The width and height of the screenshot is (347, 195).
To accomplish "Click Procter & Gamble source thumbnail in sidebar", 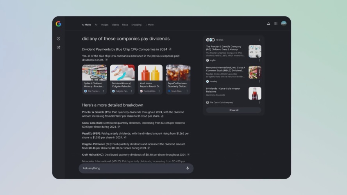I will click(255, 51).
